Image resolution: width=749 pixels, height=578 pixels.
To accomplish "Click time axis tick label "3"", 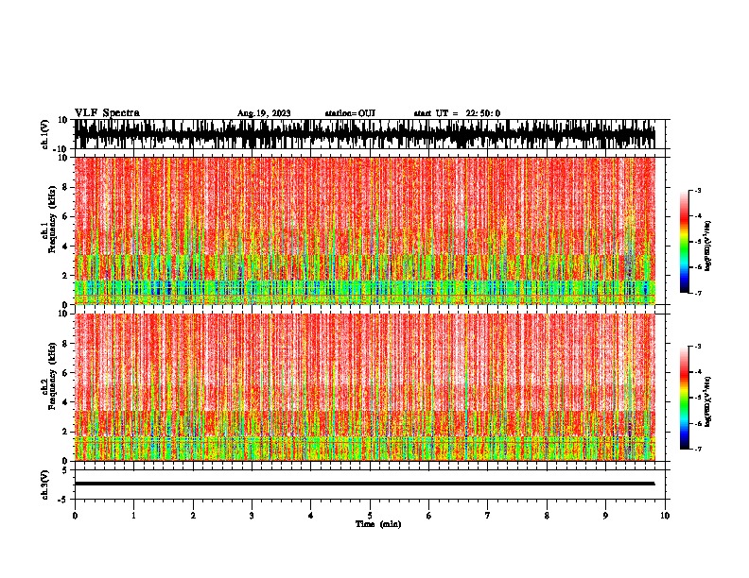I will click(252, 516).
